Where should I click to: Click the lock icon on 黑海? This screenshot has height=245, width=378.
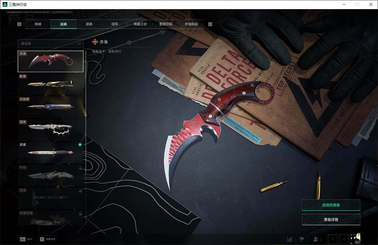point(80,191)
